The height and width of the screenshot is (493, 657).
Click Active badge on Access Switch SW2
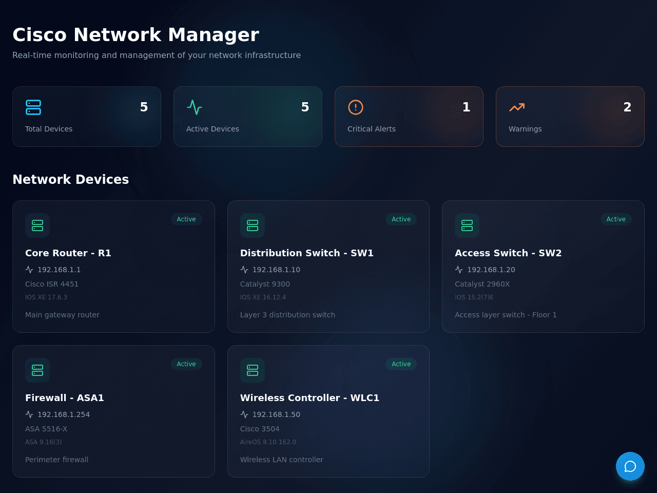616,219
